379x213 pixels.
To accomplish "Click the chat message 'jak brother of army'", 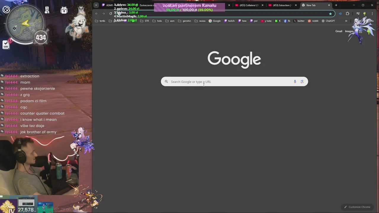I will 38,132.
